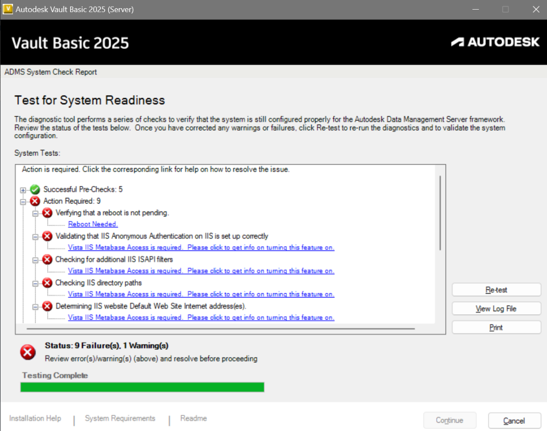Click the red error icon next to Action Required
The image size is (547, 431).
tap(34, 201)
